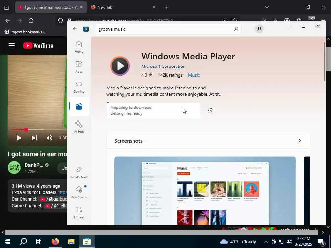Open the Music category link
Screen dimensions: 331x248
coord(194,75)
